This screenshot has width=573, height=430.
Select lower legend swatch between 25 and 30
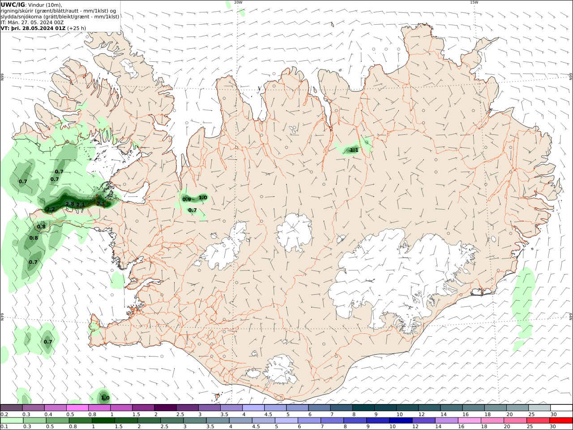pos(538,421)
